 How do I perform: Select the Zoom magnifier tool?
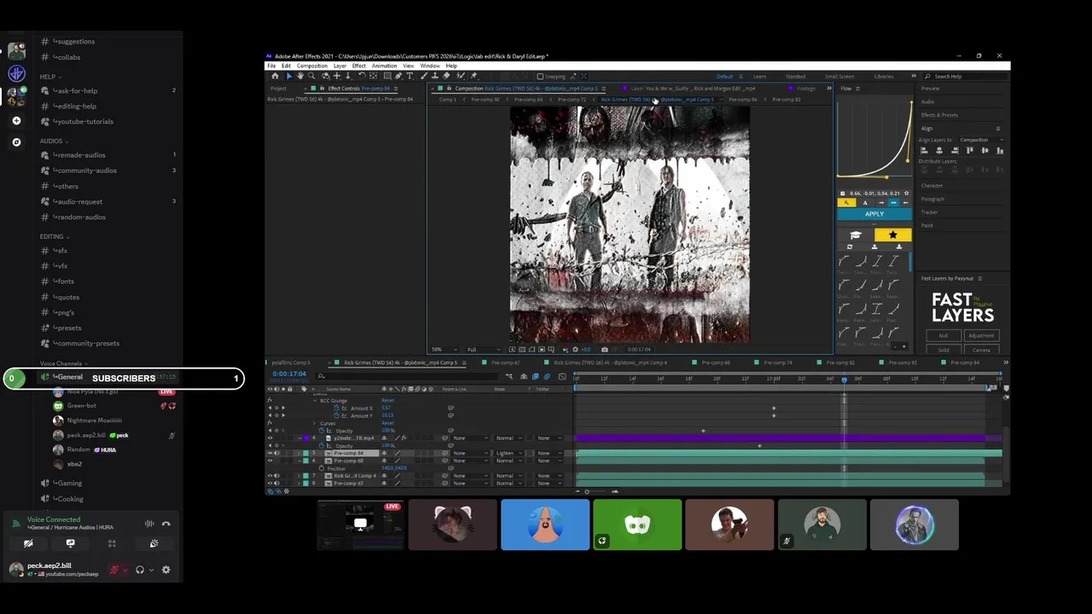[x=311, y=76]
